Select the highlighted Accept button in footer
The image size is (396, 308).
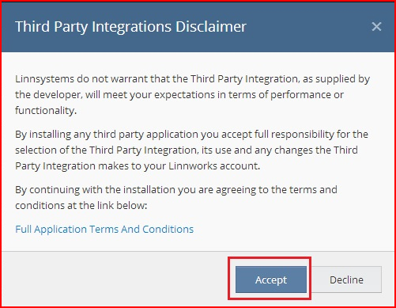271,279
